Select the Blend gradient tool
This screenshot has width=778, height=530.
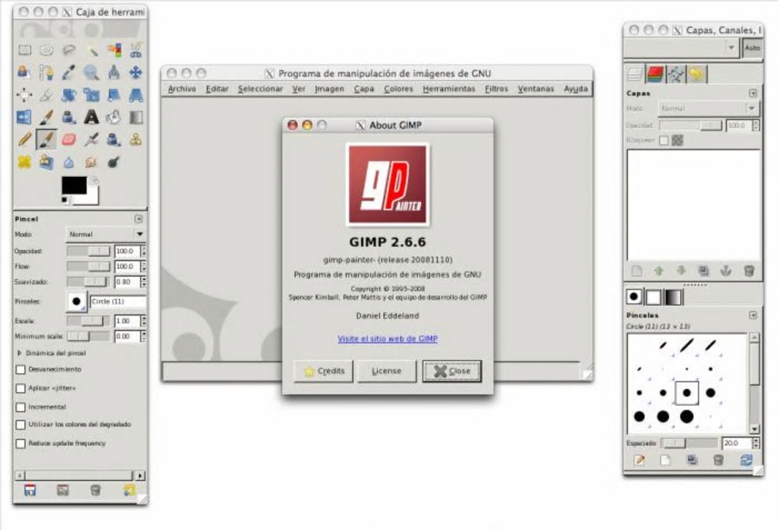(136, 117)
